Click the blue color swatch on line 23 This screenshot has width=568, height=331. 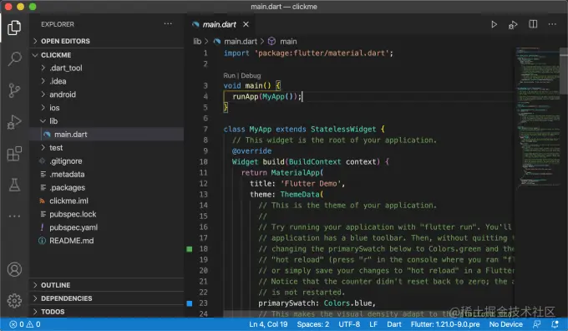pos(190,303)
